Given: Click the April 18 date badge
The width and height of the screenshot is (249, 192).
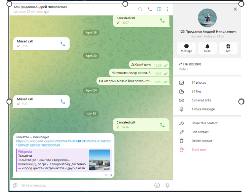Looking at the screenshot, I should (x=91, y=33).
